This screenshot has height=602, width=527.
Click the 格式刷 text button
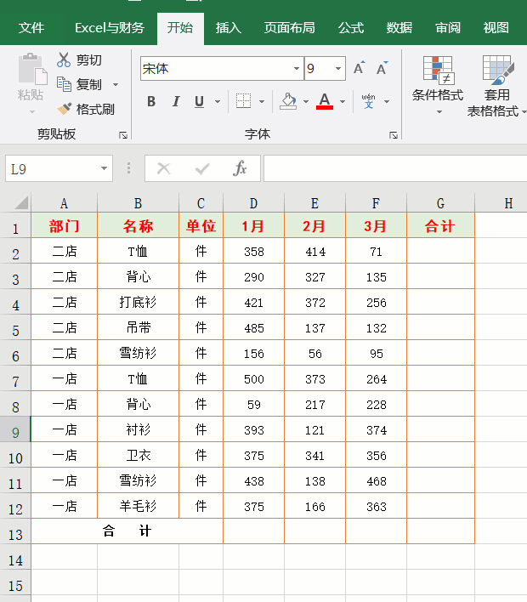click(95, 110)
